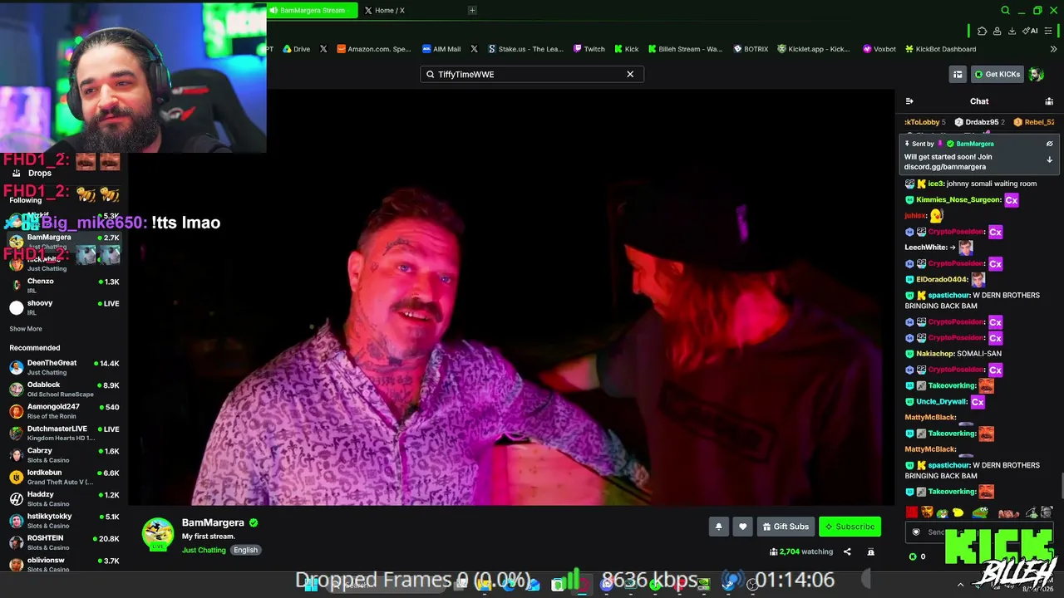Screen dimensions: 1064x598
Task: Open the AIM Mail bookmark
Action: [x=441, y=49]
